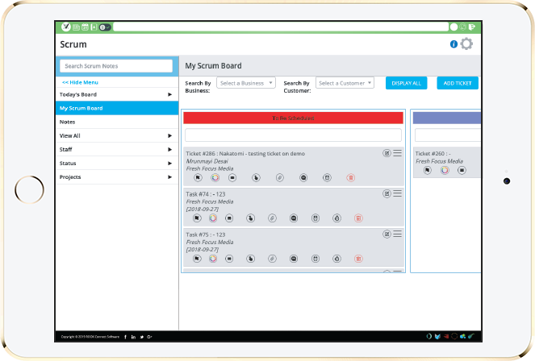
Task: Open the Select a Customer dropdown
Action: click(345, 83)
